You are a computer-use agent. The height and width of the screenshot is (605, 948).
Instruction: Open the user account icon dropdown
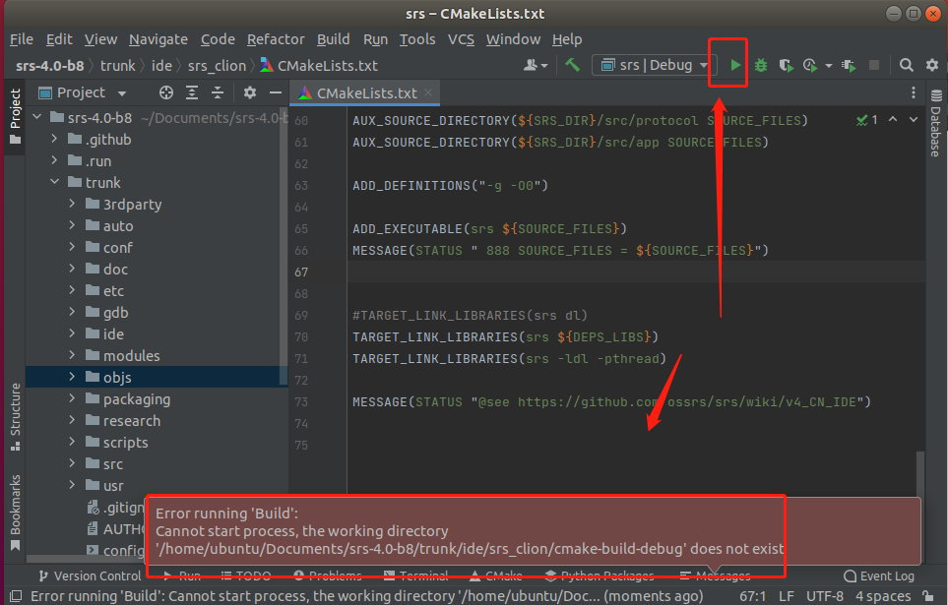click(x=536, y=65)
